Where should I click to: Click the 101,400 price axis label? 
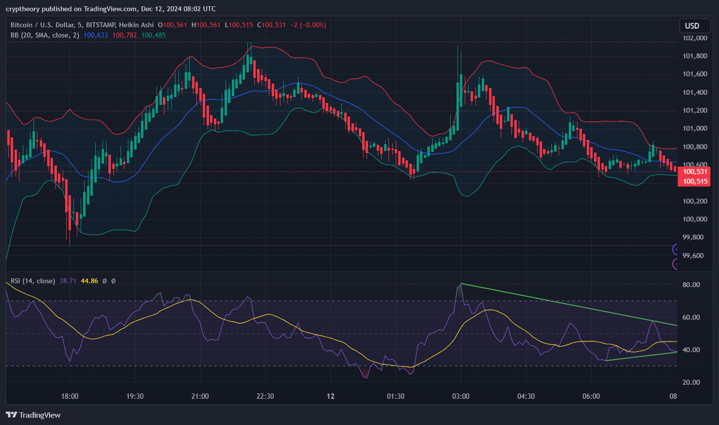(695, 92)
